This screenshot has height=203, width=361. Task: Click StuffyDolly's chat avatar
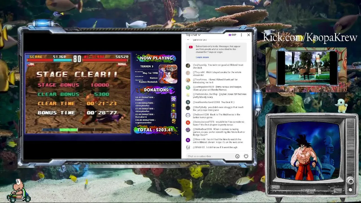click(188, 108)
